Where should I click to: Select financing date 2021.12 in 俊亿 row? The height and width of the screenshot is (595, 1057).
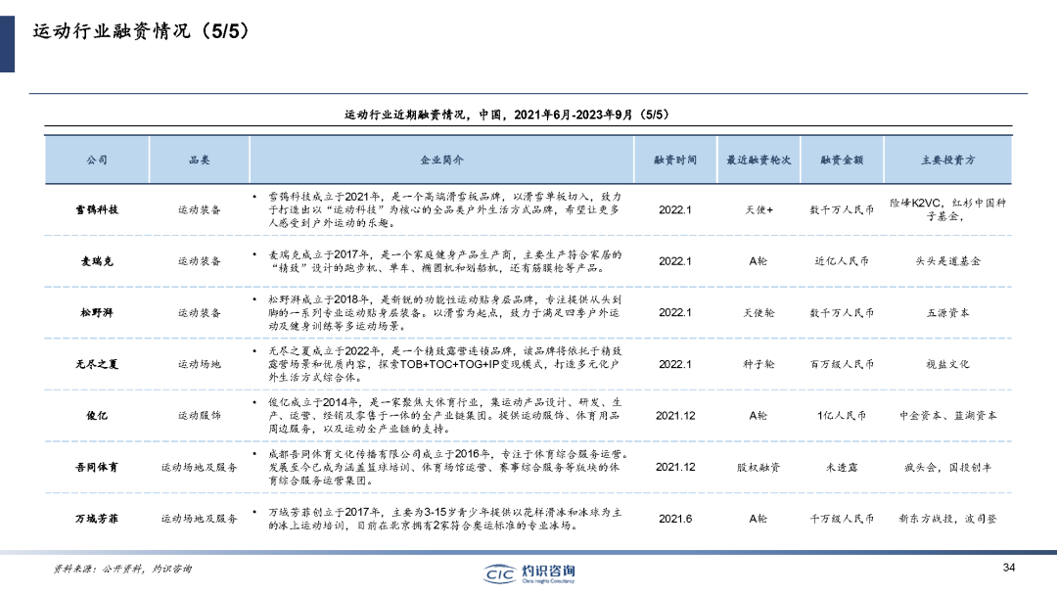tap(674, 416)
